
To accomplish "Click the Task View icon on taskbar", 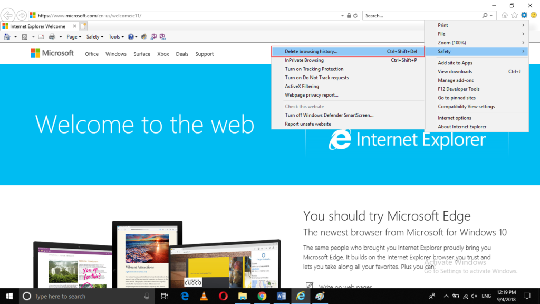I will click(165, 296).
